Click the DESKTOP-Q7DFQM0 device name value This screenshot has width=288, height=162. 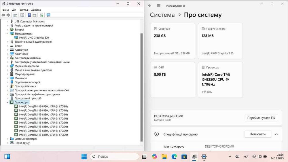[219, 146]
